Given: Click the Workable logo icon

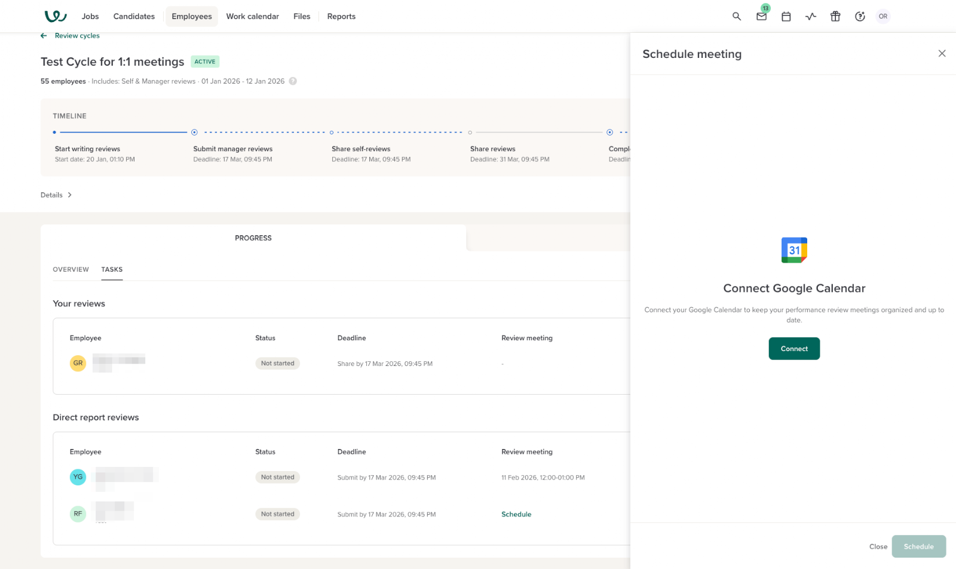Looking at the screenshot, I should [x=56, y=16].
